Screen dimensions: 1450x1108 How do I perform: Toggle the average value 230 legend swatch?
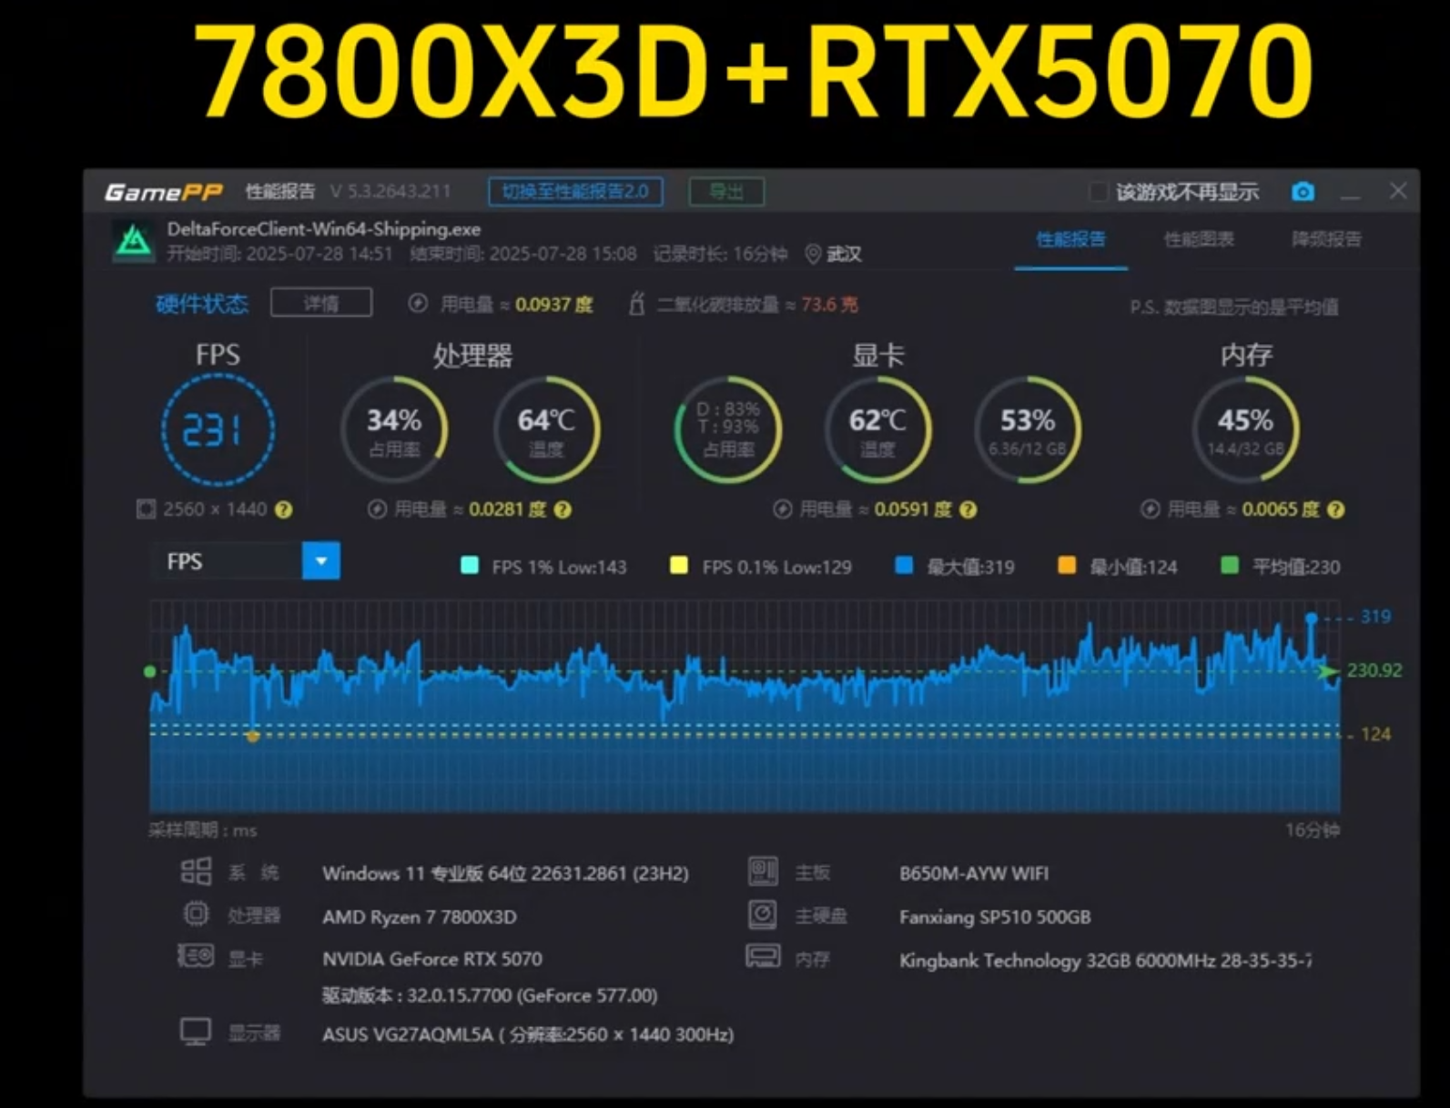pyautogui.click(x=1230, y=566)
